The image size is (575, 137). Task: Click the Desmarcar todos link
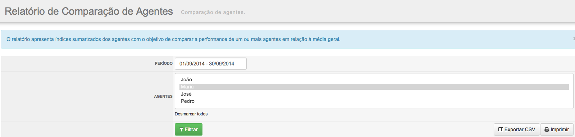pos(191,114)
